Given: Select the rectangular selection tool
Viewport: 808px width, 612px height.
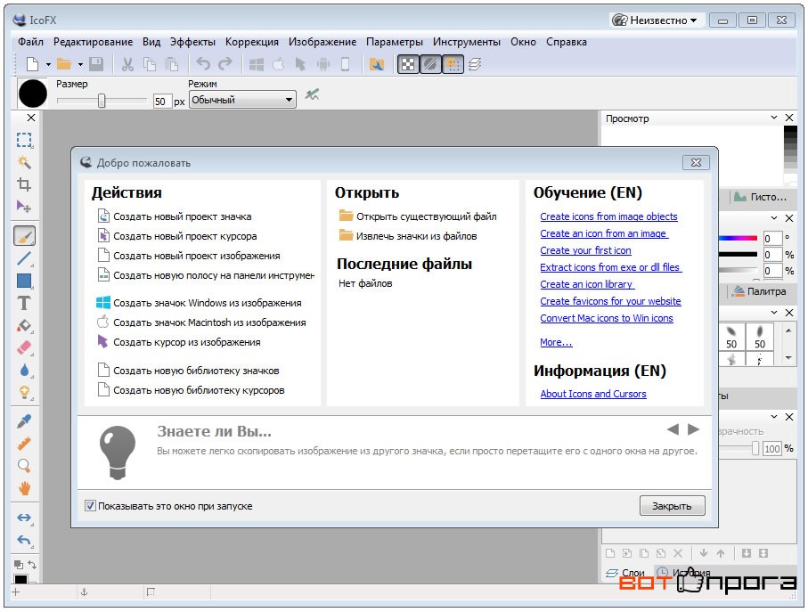Looking at the screenshot, I should tap(24, 140).
